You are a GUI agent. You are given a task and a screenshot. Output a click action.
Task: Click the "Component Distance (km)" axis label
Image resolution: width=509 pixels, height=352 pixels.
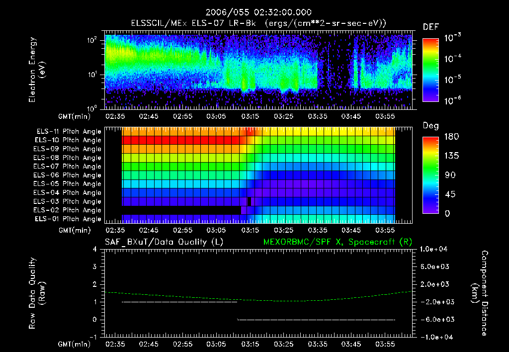tap(480, 293)
